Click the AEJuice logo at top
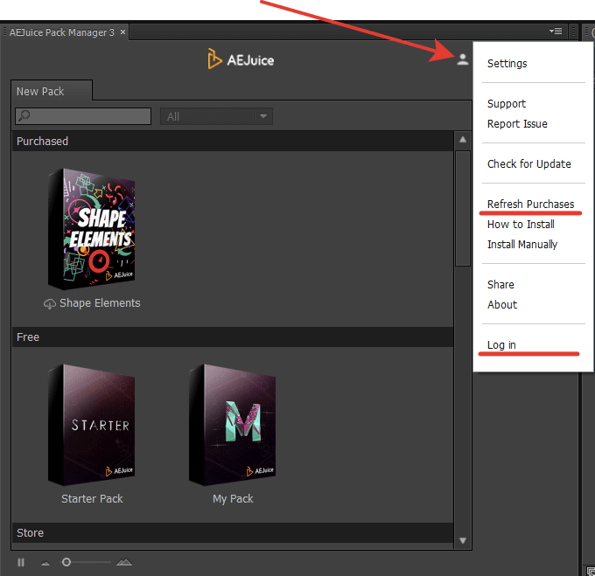Screen dimensions: 595x576 click(241, 59)
